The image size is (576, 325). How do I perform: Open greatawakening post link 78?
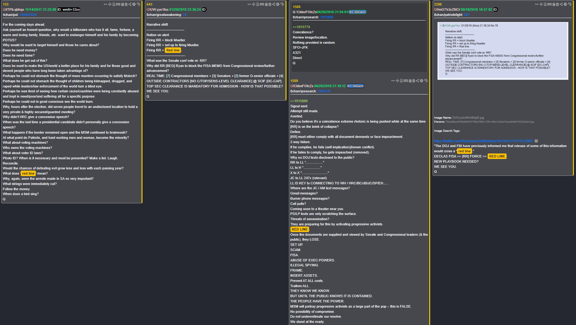pos(185,15)
